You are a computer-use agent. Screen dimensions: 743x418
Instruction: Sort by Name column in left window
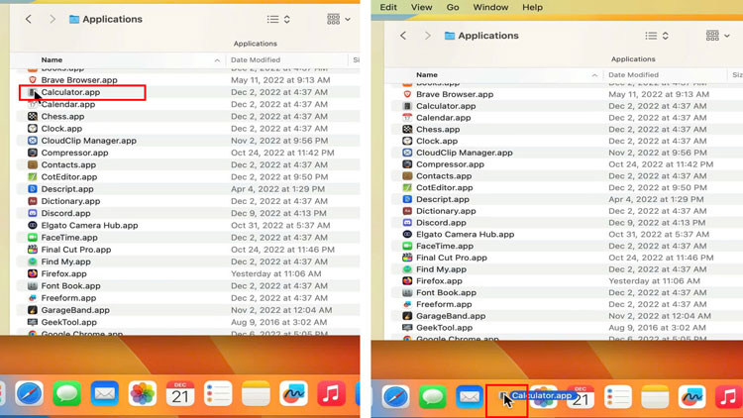(x=52, y=59)
